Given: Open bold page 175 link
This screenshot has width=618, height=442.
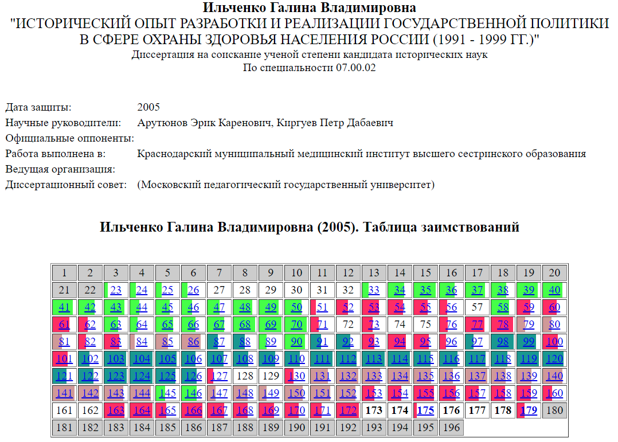Looking at the screenshot, I should click(425, 410).
